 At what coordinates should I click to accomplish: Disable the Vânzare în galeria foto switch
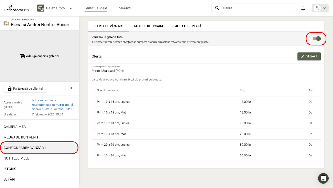316,39
